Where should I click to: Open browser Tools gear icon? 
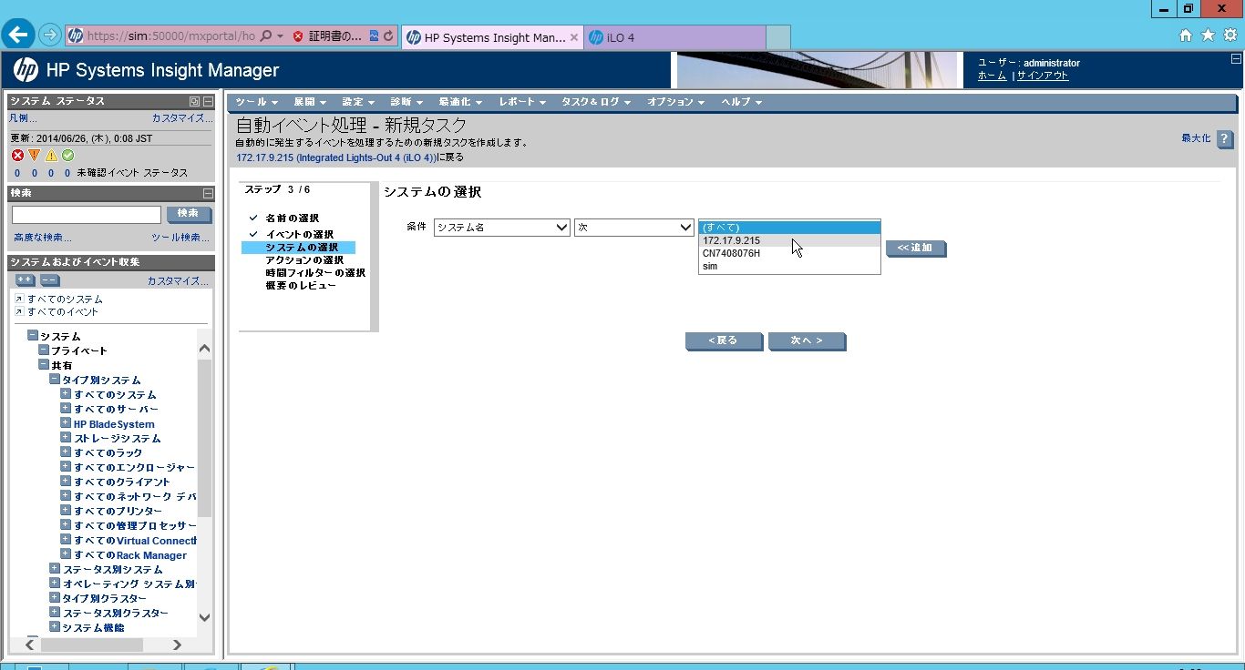tap(1230, 36)
